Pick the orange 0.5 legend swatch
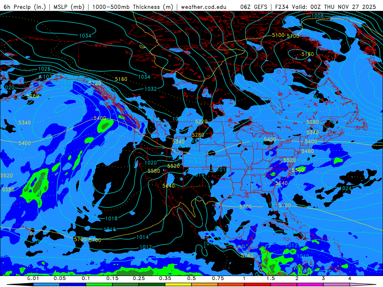This screenshot has height=287, width=383. pos(205,285)
